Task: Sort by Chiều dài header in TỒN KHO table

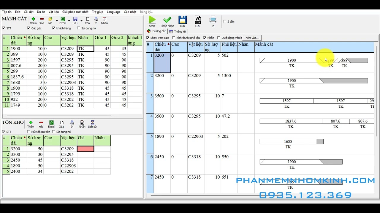Action: [18, 141]
